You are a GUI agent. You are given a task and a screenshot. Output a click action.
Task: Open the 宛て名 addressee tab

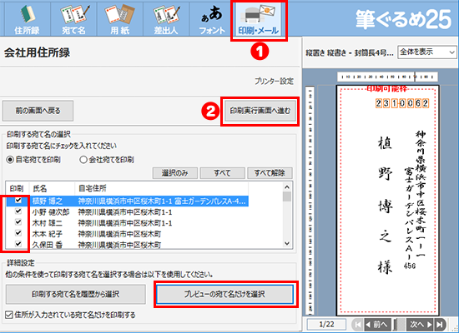[73, 19]
